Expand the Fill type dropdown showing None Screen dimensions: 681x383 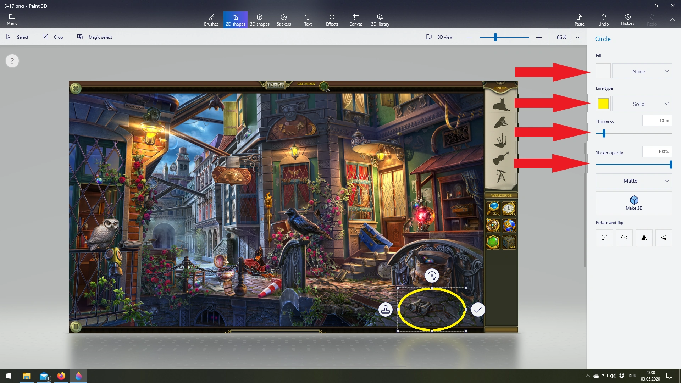coord(642,71)
